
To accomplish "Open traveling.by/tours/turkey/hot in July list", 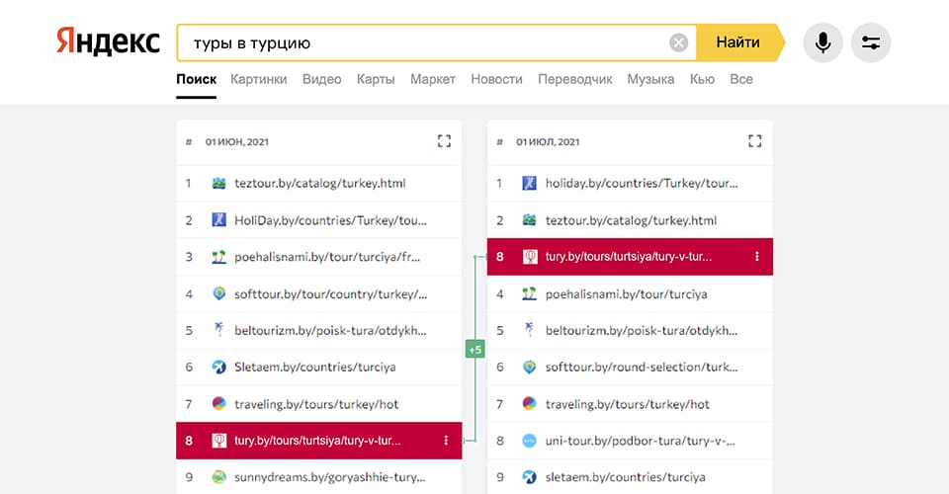I will [628, 404].
